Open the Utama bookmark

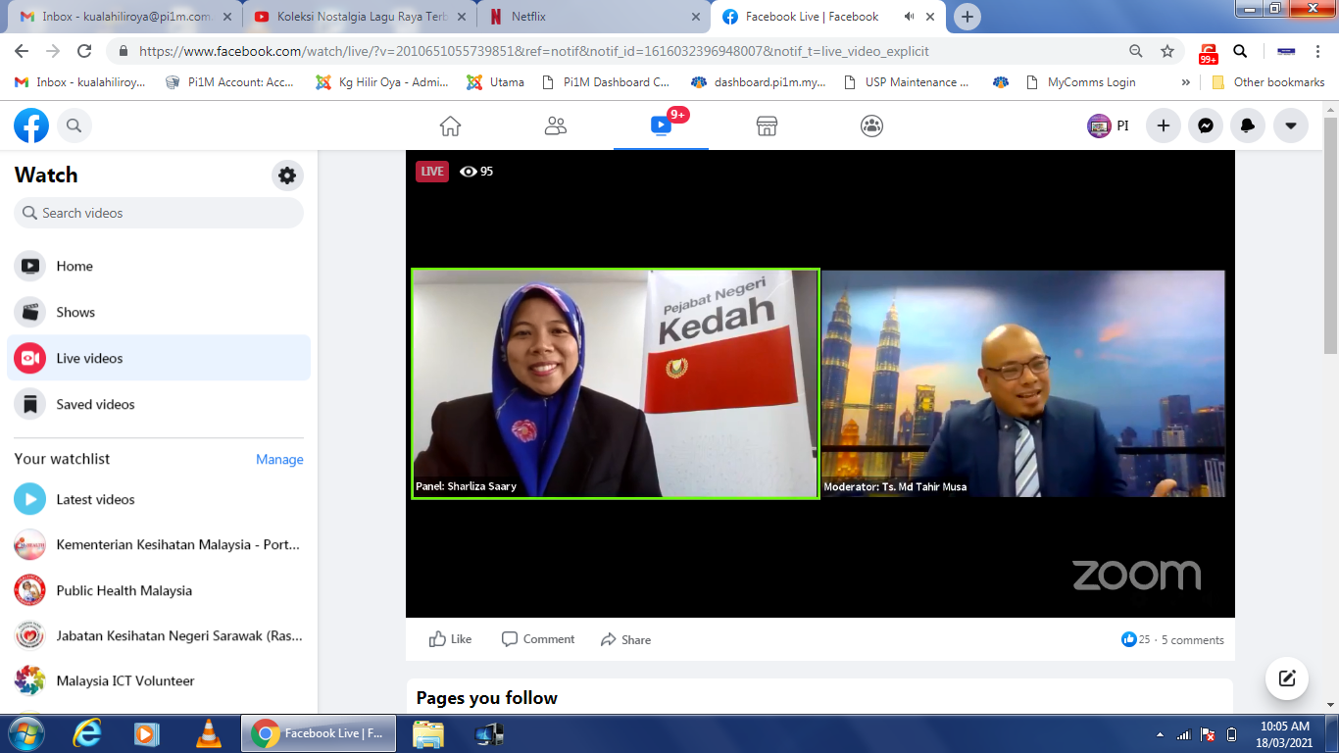click(x=495, y=82)
